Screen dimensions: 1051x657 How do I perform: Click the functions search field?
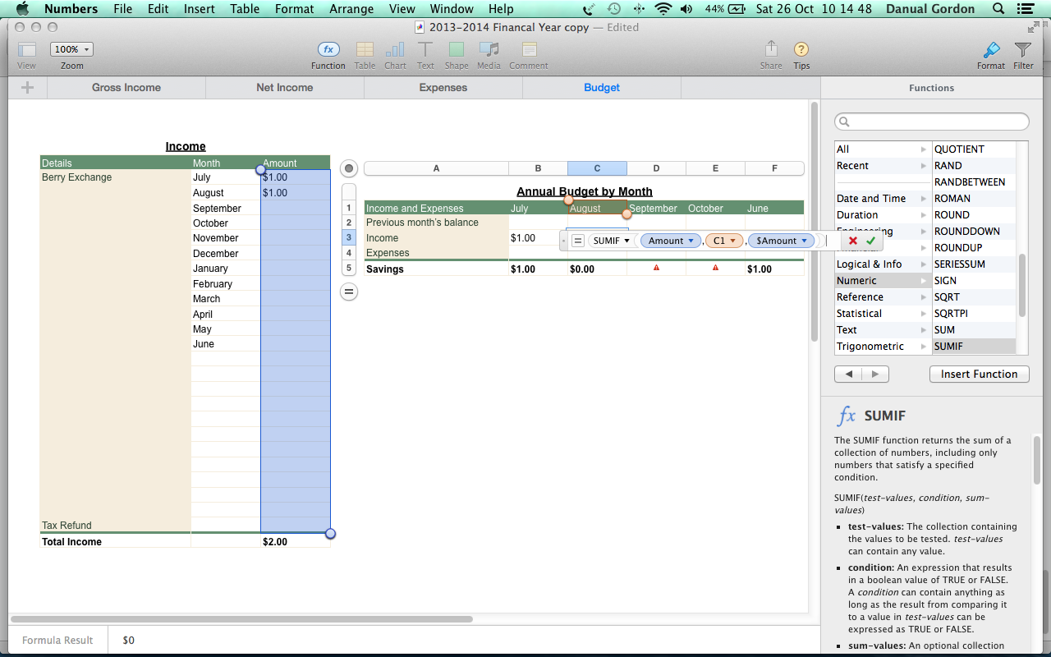click(x=932, y=122)
